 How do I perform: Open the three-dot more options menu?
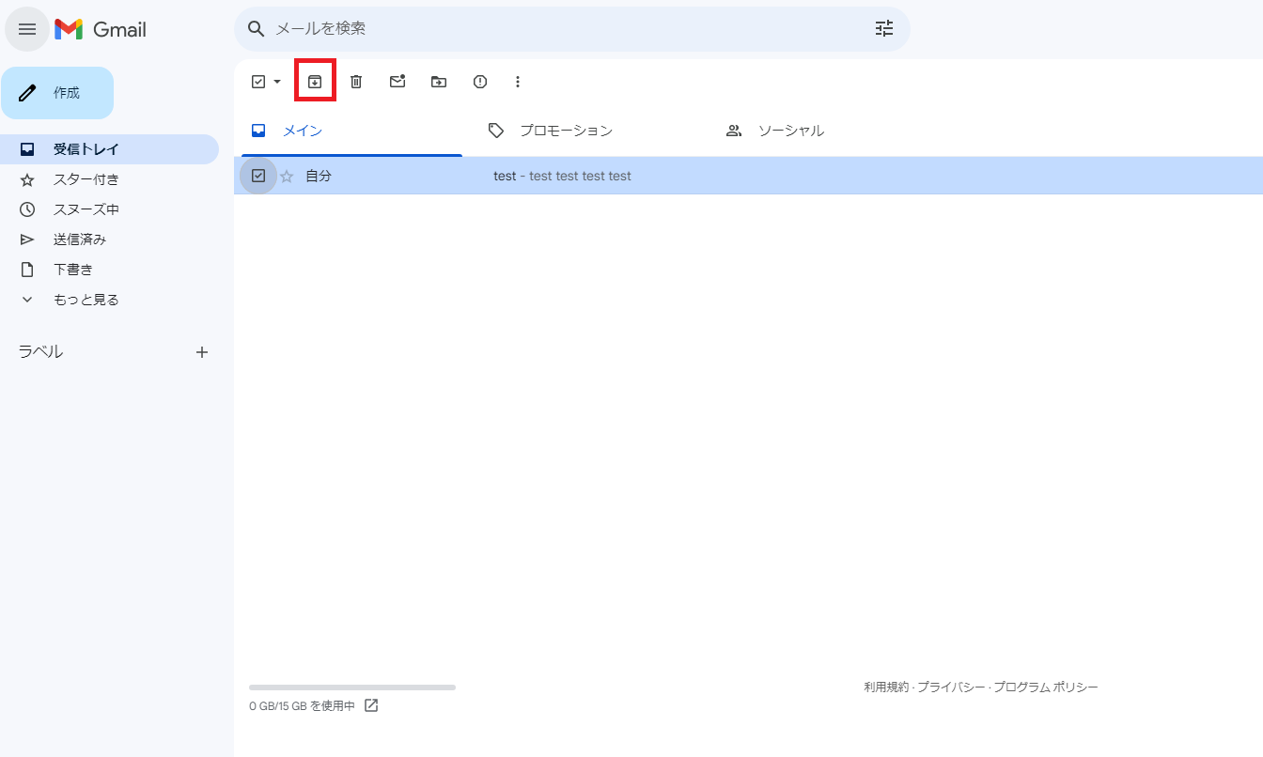click(x=518, y=82)
